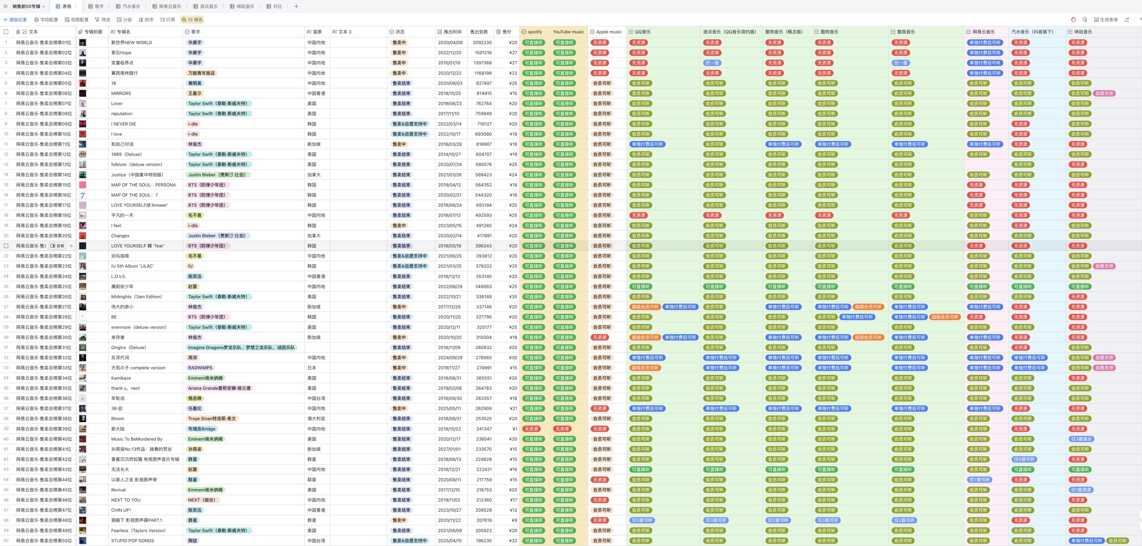Click 添加记录 to add record
This screenshot has width=1142, height=546.
click(15, 20)
